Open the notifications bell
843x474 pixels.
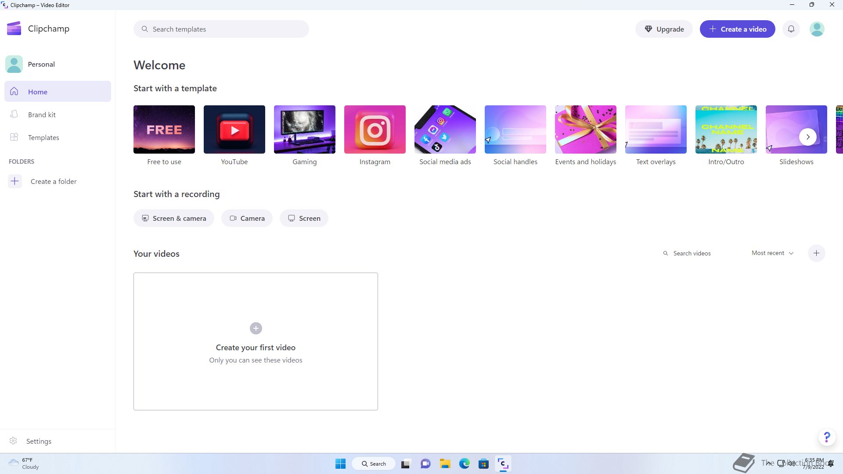pos(791,29)
